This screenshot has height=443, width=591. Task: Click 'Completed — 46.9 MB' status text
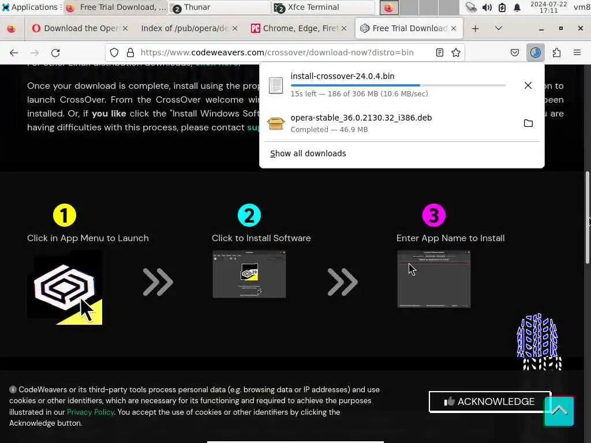click(329, 130)
